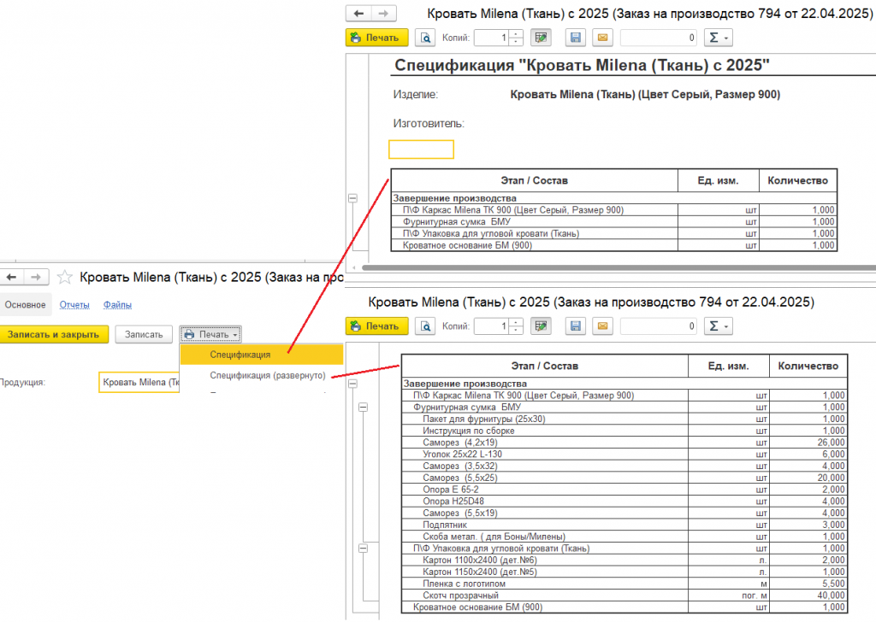Collapse the Завершение производства group in the lower window

pyautogui.click(x=352, y=384)
